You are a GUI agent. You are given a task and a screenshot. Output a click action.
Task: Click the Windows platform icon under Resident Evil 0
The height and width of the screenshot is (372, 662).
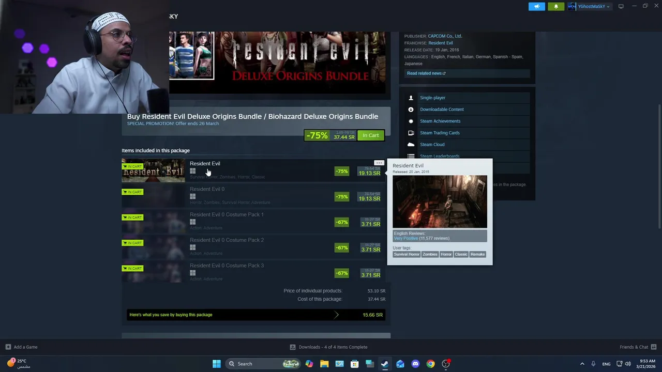click(192, 196)
